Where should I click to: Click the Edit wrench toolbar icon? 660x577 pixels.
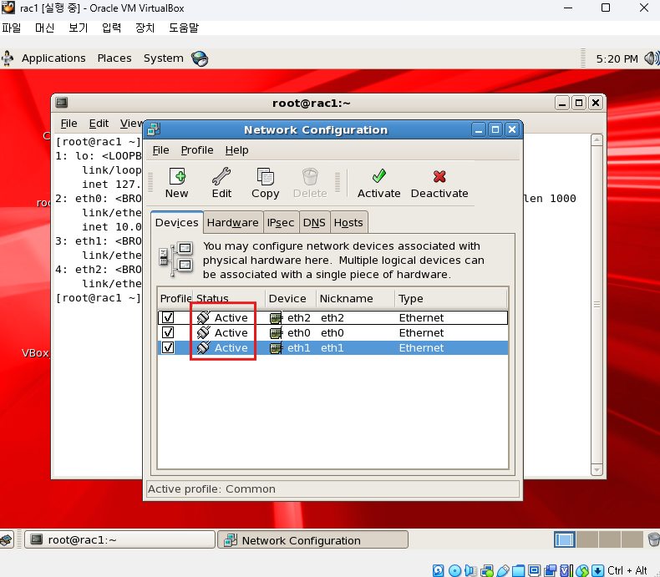pos(221,177)
